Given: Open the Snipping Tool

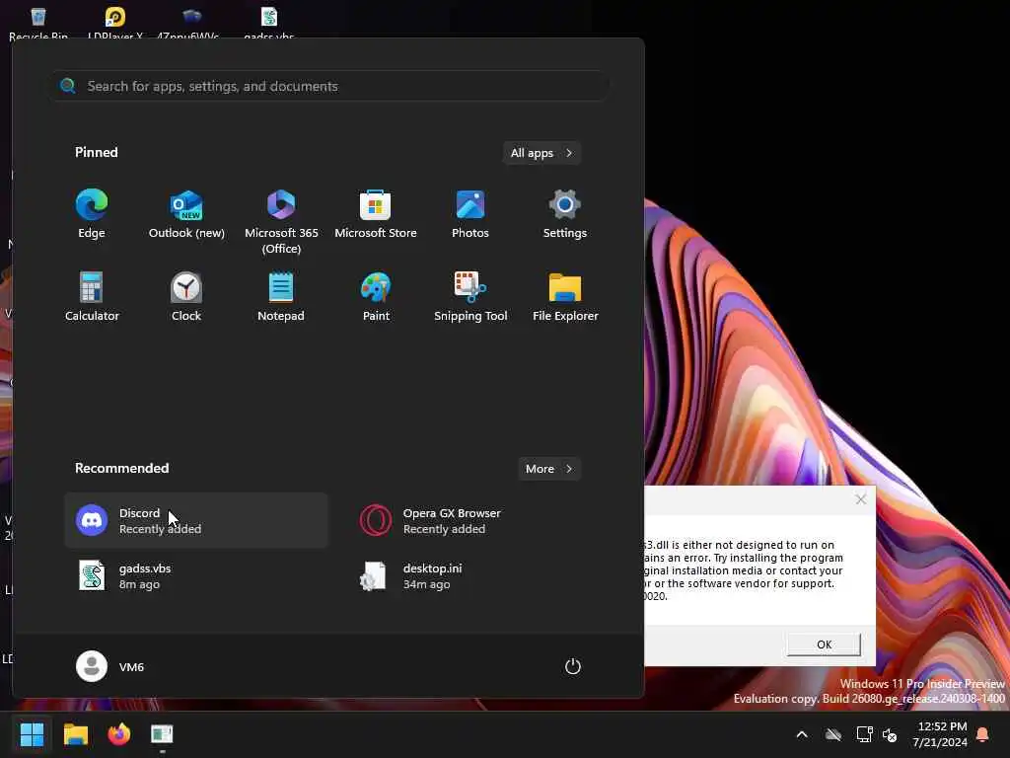Looking at the screenshot, I should [470, 296].
